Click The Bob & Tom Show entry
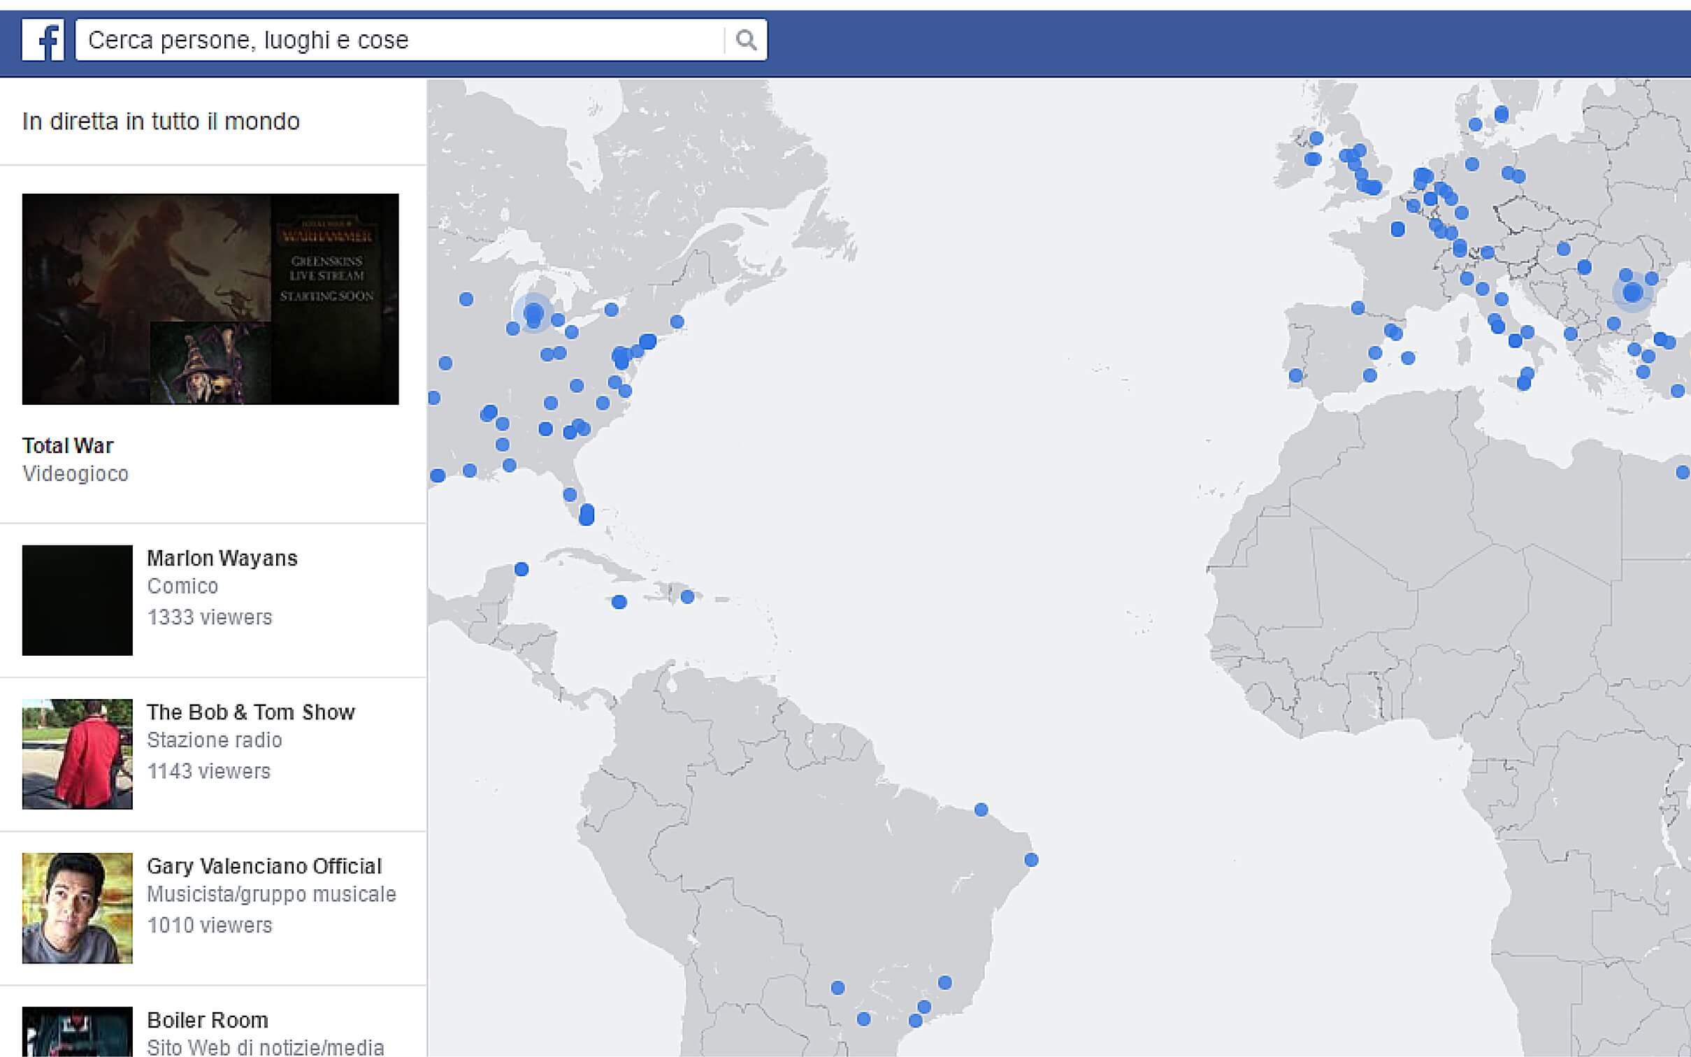 coord(250,712)
